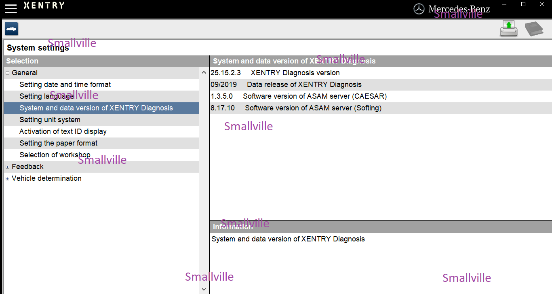Image resolution: width=552 pixels, height=294 pixels.
Task: Expand the Feedback tree node
Action: click(x=8, y=167)
